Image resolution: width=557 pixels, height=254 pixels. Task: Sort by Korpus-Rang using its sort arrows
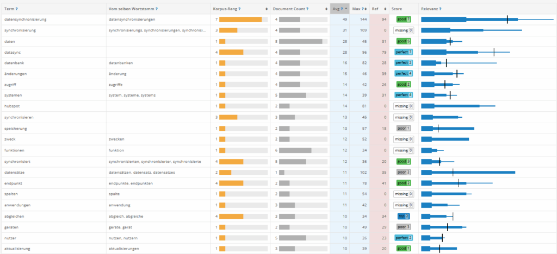tap(266, 9)
